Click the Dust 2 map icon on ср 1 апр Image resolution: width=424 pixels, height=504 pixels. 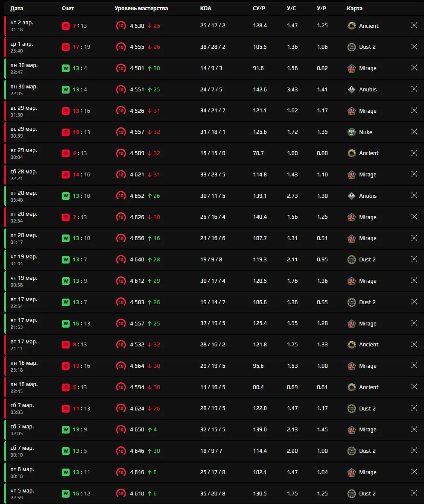coord(351,47)
